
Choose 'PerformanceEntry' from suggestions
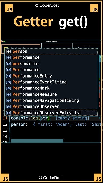(x=51, y=76)
